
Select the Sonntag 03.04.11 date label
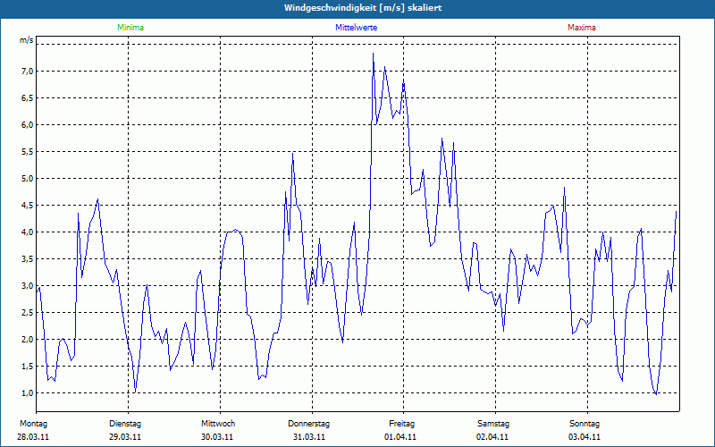585,430
